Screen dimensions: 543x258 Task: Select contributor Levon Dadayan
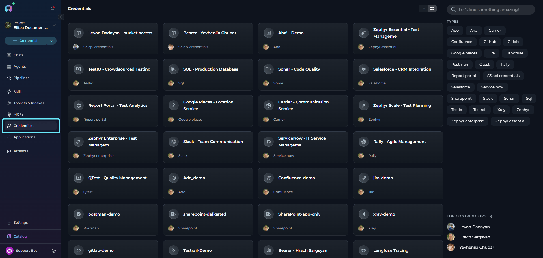[x=468, y=227]
